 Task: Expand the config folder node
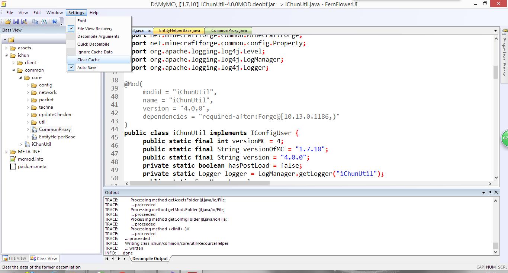(28, 85)
